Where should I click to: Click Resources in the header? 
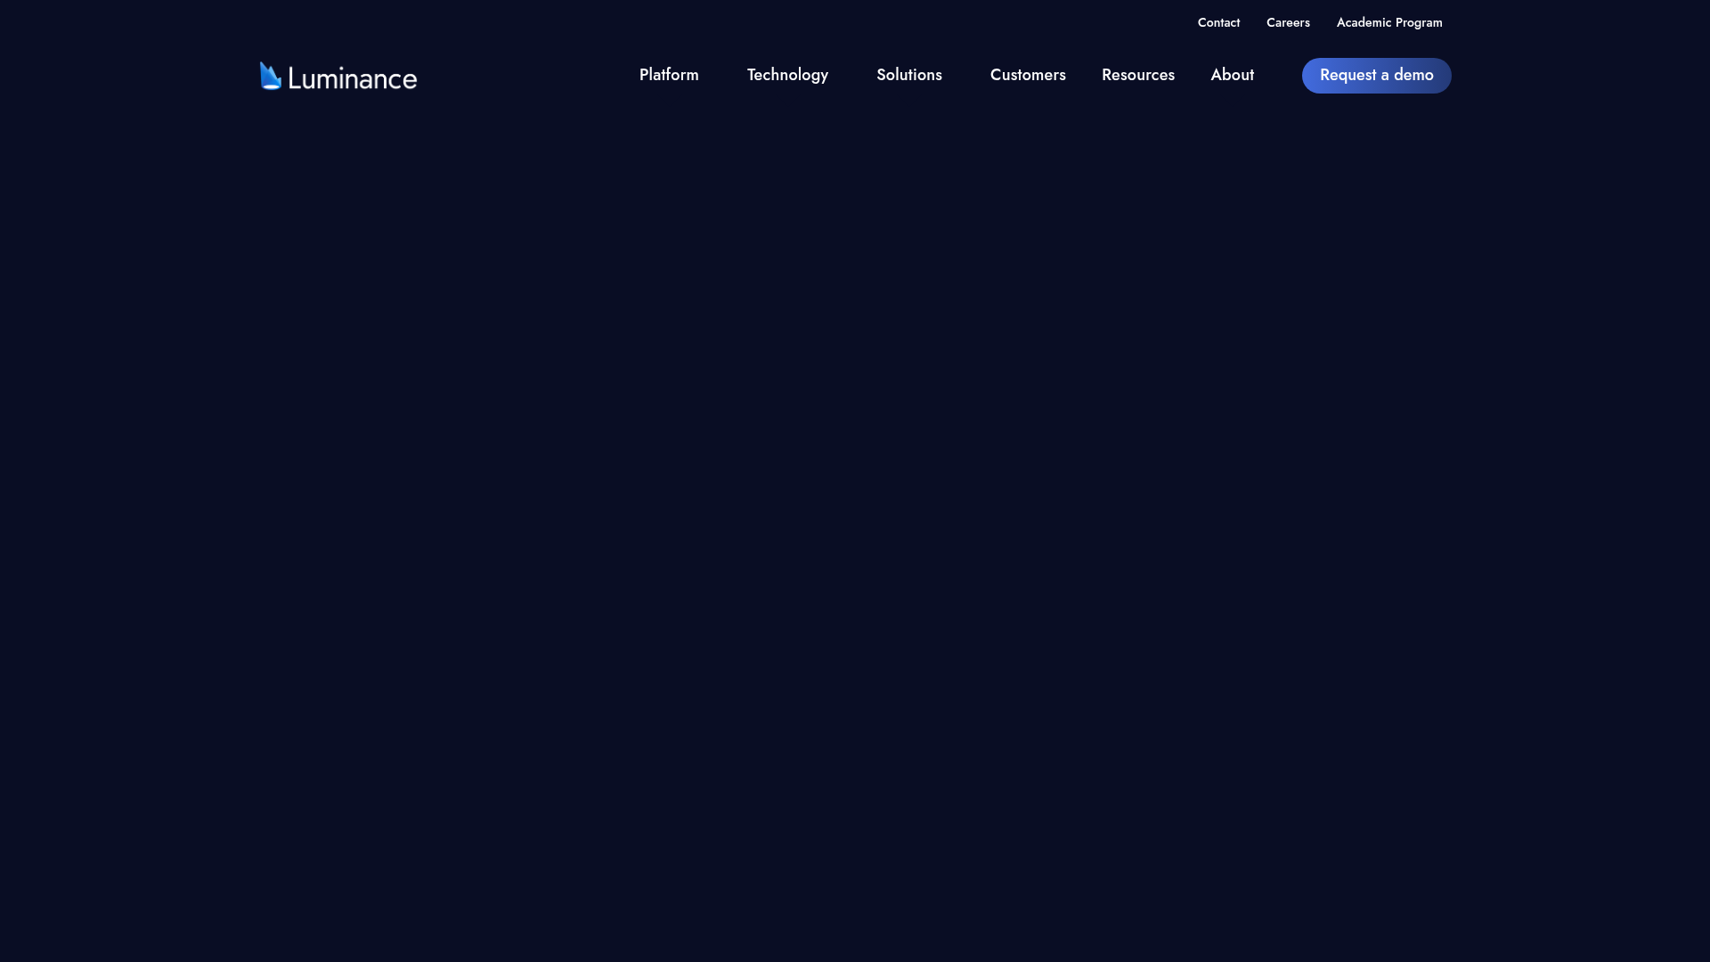(x=1137, y=75)
